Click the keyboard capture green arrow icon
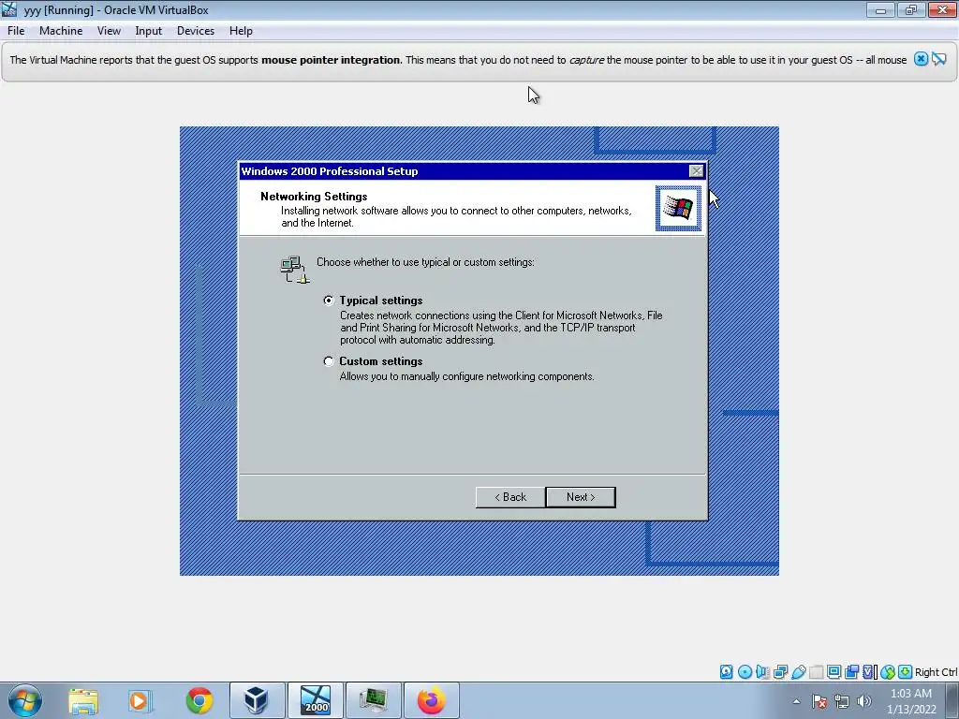Image resolution: width=959 pixels, height=719 pixels. tap(906, 672)
